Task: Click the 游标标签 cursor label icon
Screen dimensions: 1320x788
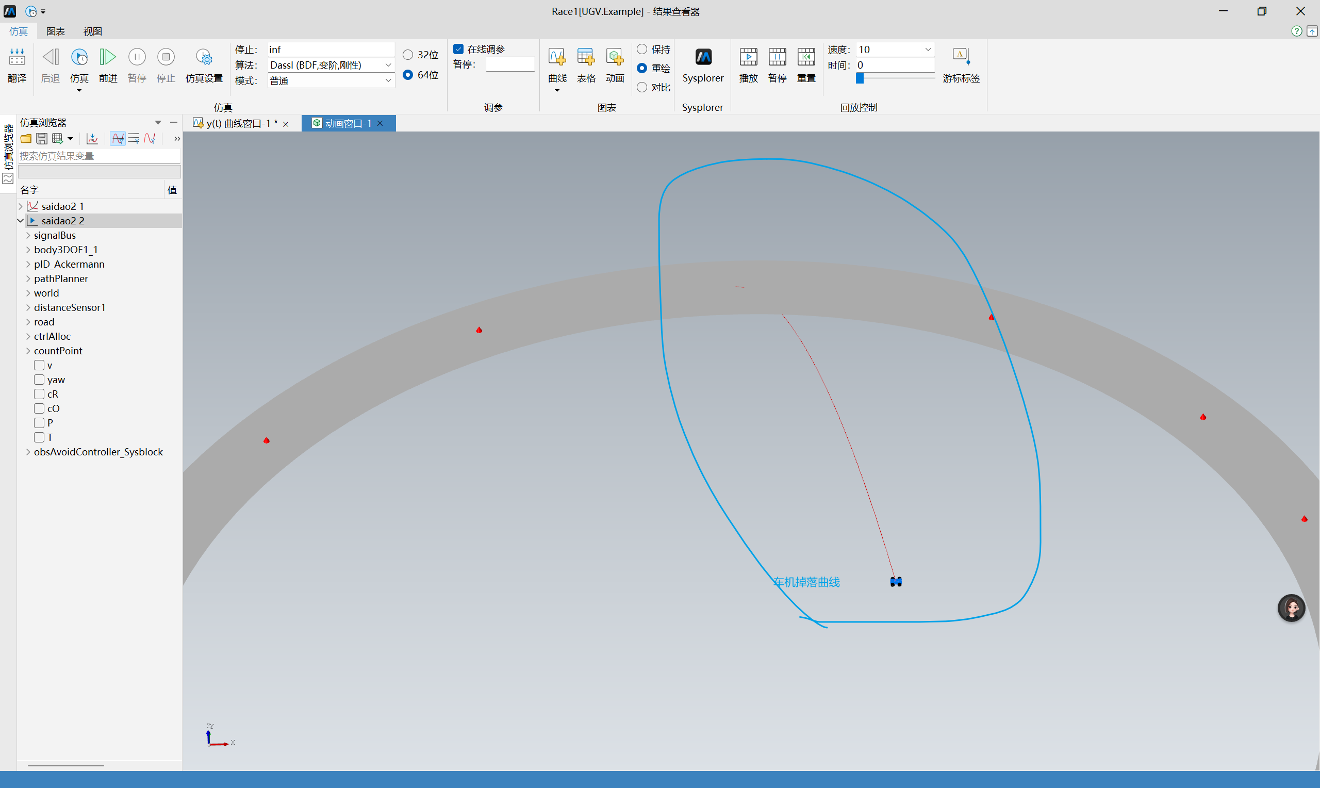Action: point(961,56)
